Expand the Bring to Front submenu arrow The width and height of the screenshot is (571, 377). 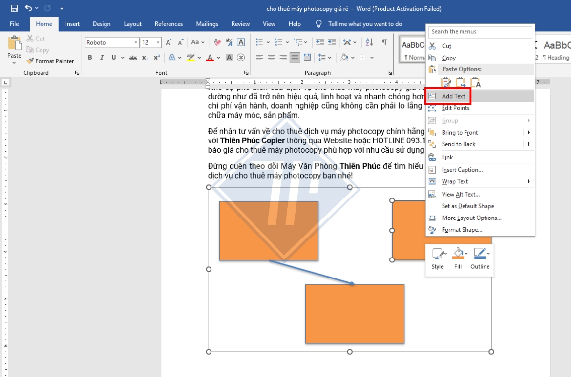click(529, 132)
